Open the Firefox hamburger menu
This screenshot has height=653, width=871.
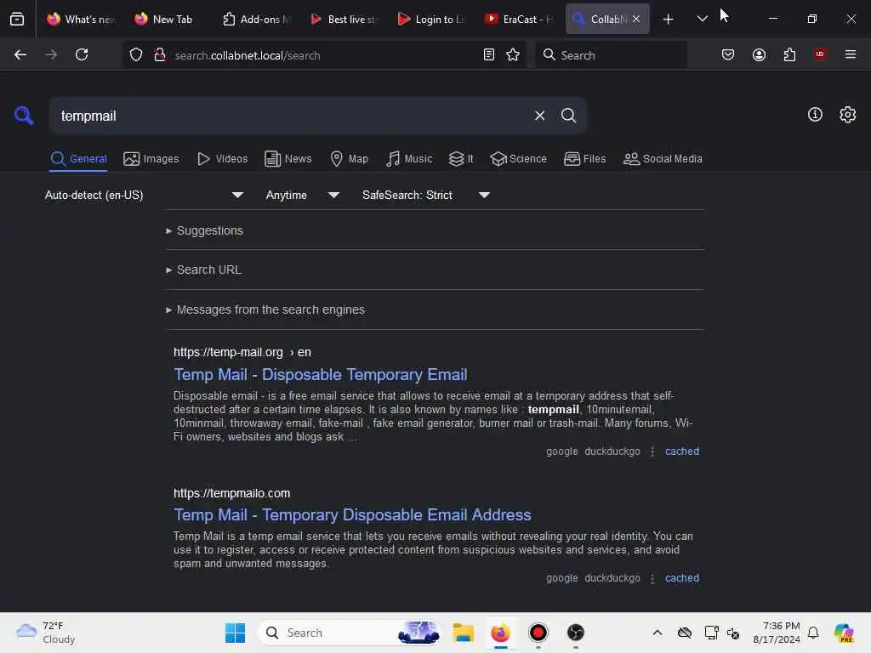click(x=851, y=54)
